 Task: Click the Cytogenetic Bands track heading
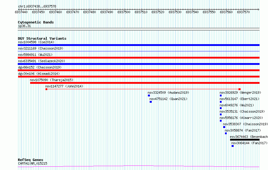coord(36,22)
